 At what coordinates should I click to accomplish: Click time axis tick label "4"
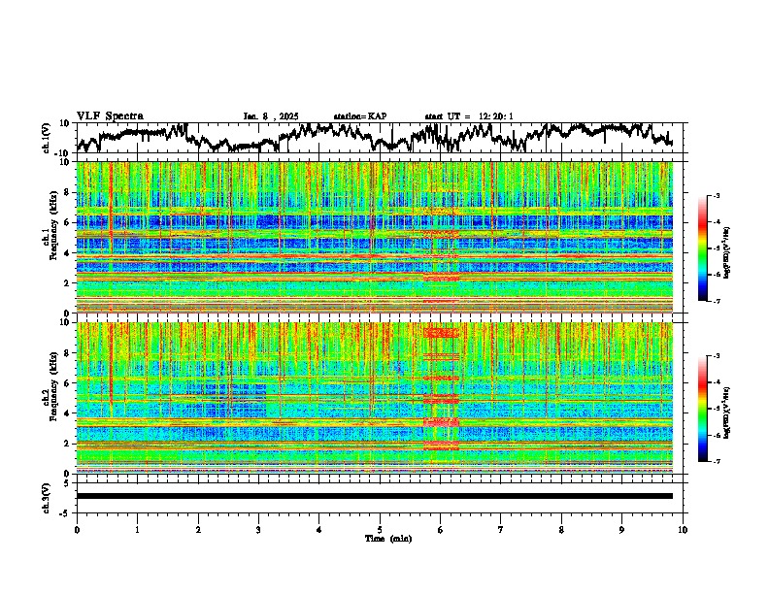[319, 530]
